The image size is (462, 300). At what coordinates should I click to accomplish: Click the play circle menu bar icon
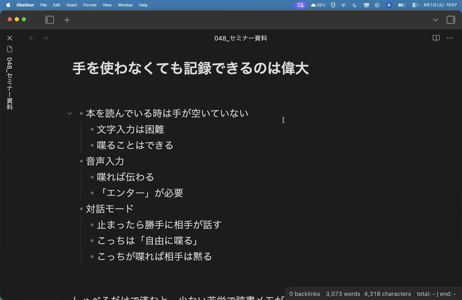(x=377, y=5)
